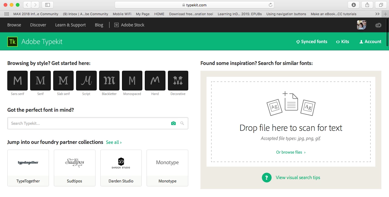This screenshot has width=389, height=197.
Task: Select the Slab serif style tile
Action: 63,80
